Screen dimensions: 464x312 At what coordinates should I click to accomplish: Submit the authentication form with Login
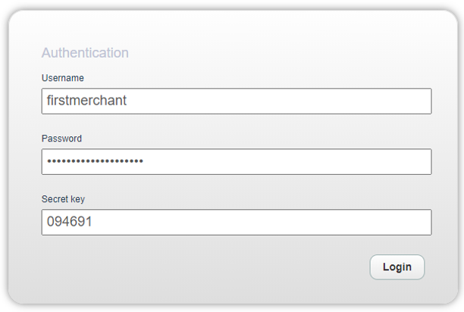point(397,267)
